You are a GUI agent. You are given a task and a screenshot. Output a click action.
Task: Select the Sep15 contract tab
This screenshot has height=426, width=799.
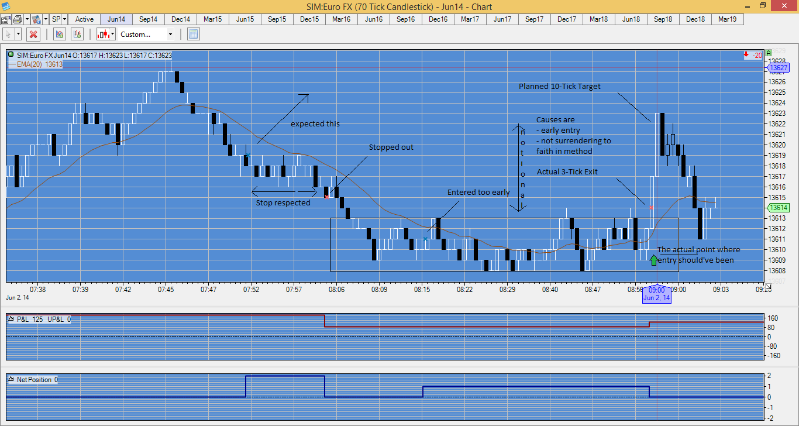(277, 19)
